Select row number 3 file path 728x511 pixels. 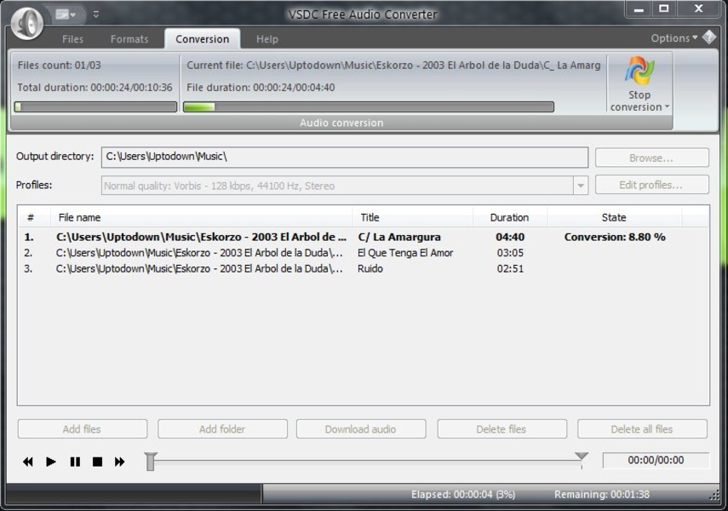199,268
